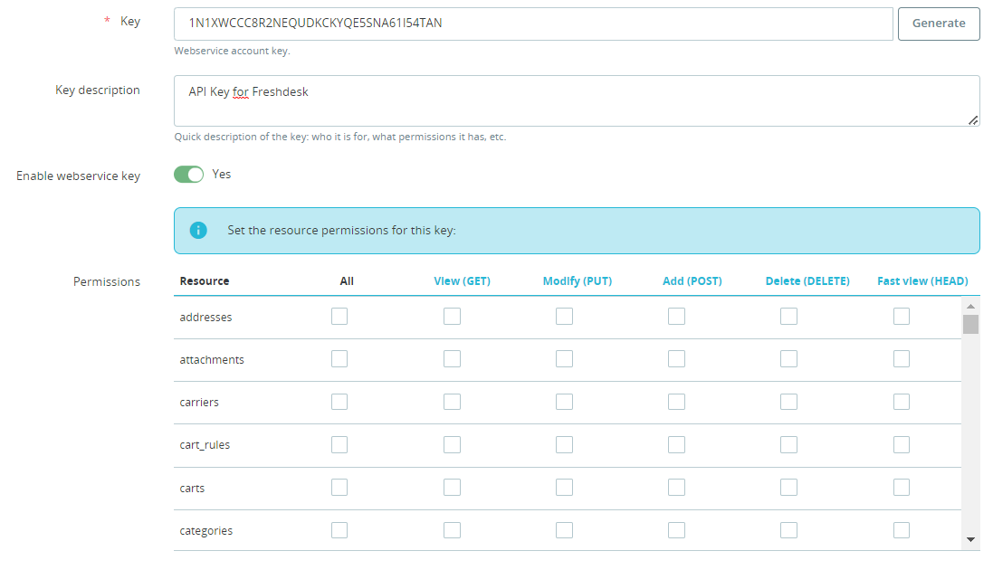The width and height of the screenshot is (993, 570).
Task: Check Fast view (HEAD) for categories
Action: (901, 530)
